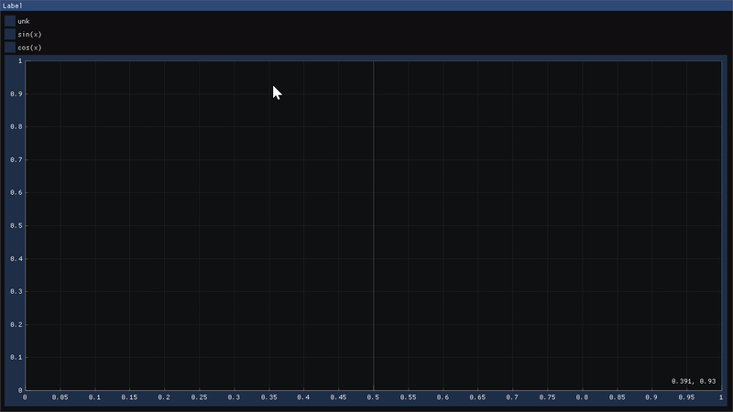This screenshot has width=733, height=412.
Task: Click the 0.5 y-axis tick label
Action: pyautogui.click(x=16, y=225)
